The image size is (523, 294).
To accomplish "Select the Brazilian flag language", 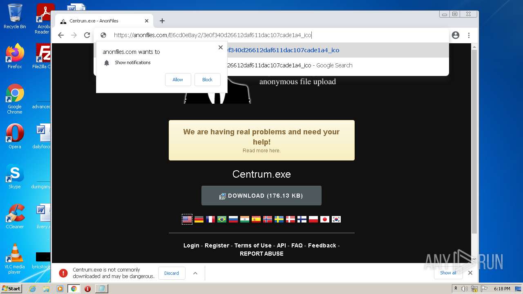I will pyautogui.click(x=222, y=219).
